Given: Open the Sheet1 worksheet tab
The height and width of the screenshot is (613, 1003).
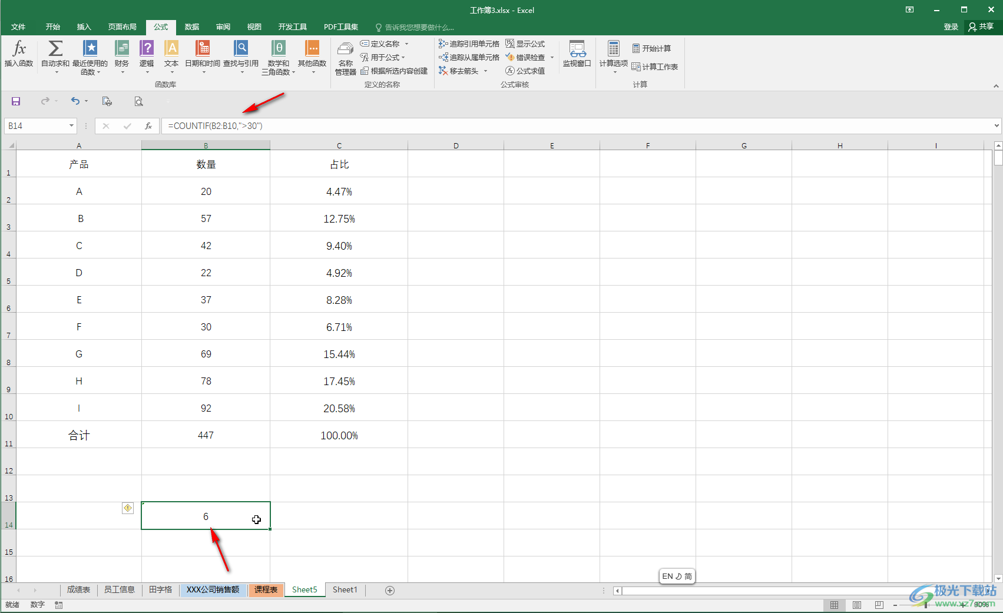Looking at the screenshot, I should pos(345,590).
